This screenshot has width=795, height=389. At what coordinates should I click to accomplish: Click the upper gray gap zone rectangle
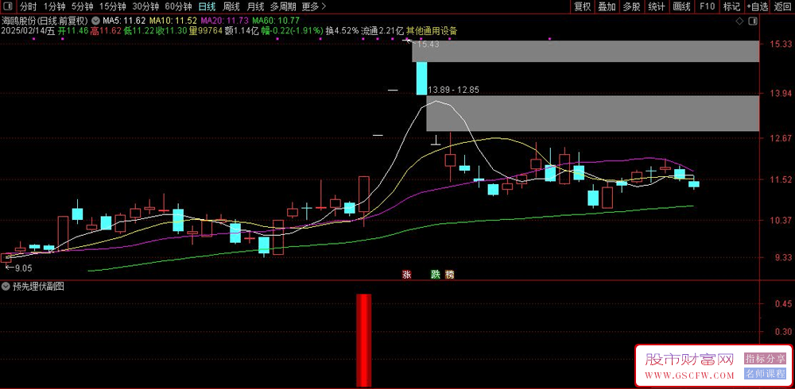coord(586,51)
